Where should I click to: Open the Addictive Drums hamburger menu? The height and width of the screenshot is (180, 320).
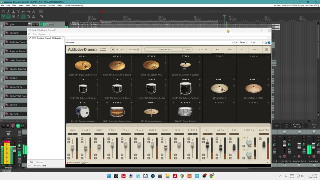[x=266, y=49]
